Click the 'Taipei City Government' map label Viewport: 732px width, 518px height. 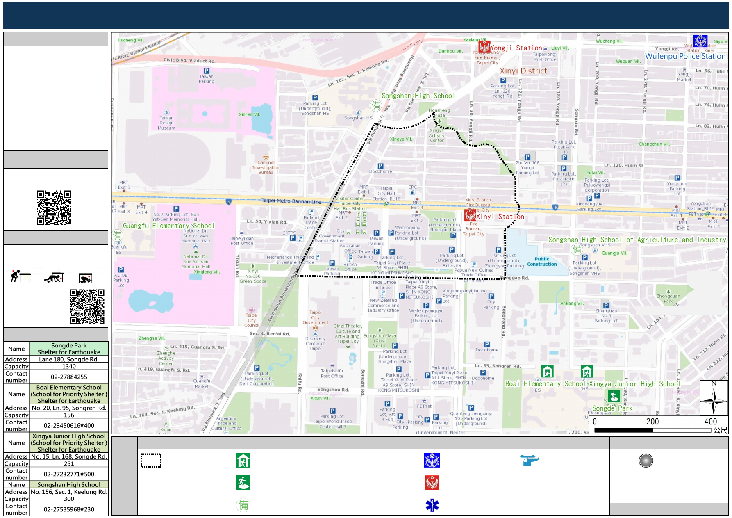[x=316, y=317]
